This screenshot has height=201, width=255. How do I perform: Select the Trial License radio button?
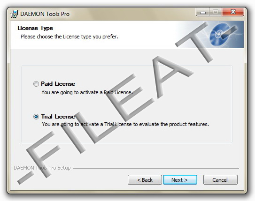click(x=36, y=117)
